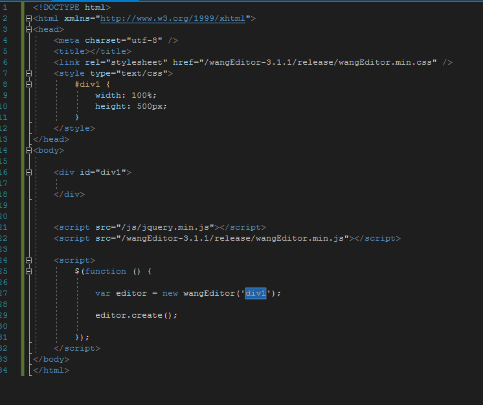Click the closing </head> tag
Viewport: 483px width, 405px height.
[x=51, y=139]
